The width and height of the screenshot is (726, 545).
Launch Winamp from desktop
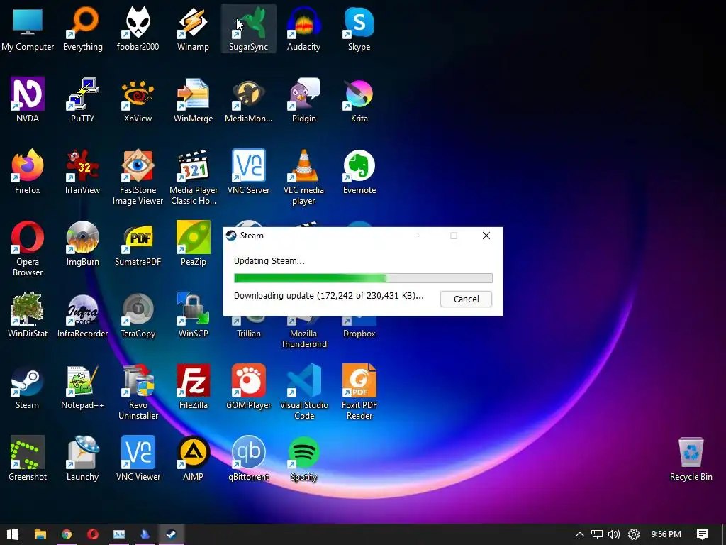tap(193, 28)
